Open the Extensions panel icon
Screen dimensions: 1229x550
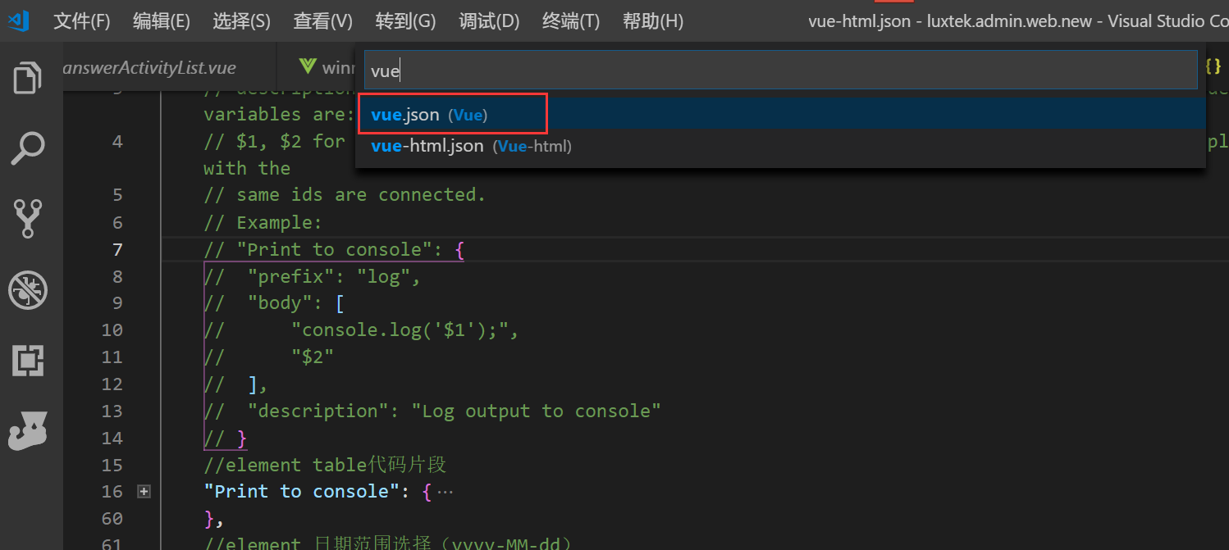(x=28, y=361)
